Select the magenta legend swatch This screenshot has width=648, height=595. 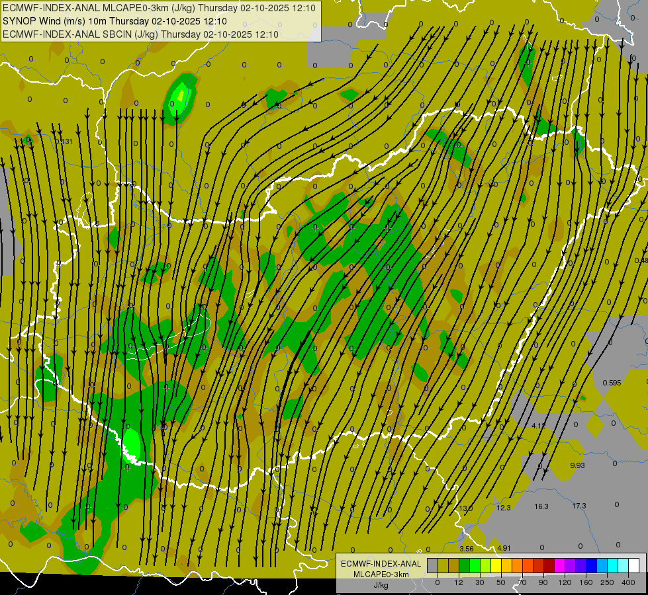(559, 566)
